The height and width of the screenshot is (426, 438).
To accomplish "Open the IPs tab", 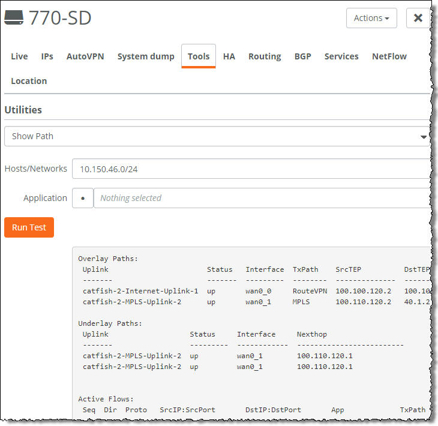I will tap(47, 56).
